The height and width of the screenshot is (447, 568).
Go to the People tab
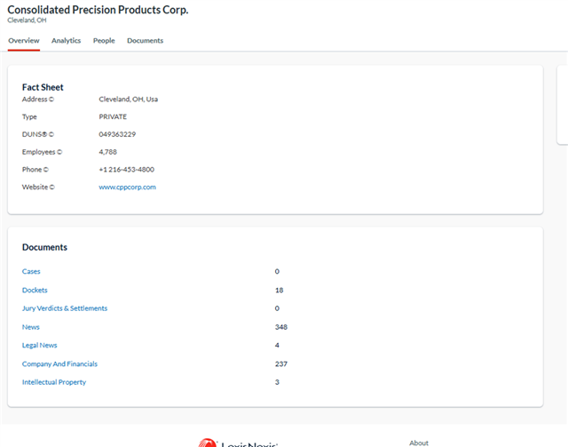[104, 41]
